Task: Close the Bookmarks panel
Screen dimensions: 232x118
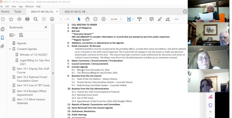Action: coord(46,27)
